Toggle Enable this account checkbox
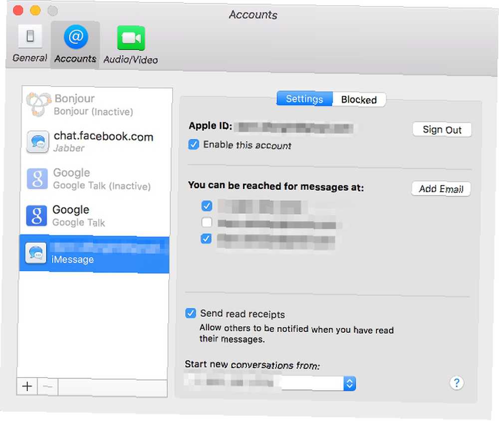The height and width of the screenshot is (421, 499). tap(194, 145)
